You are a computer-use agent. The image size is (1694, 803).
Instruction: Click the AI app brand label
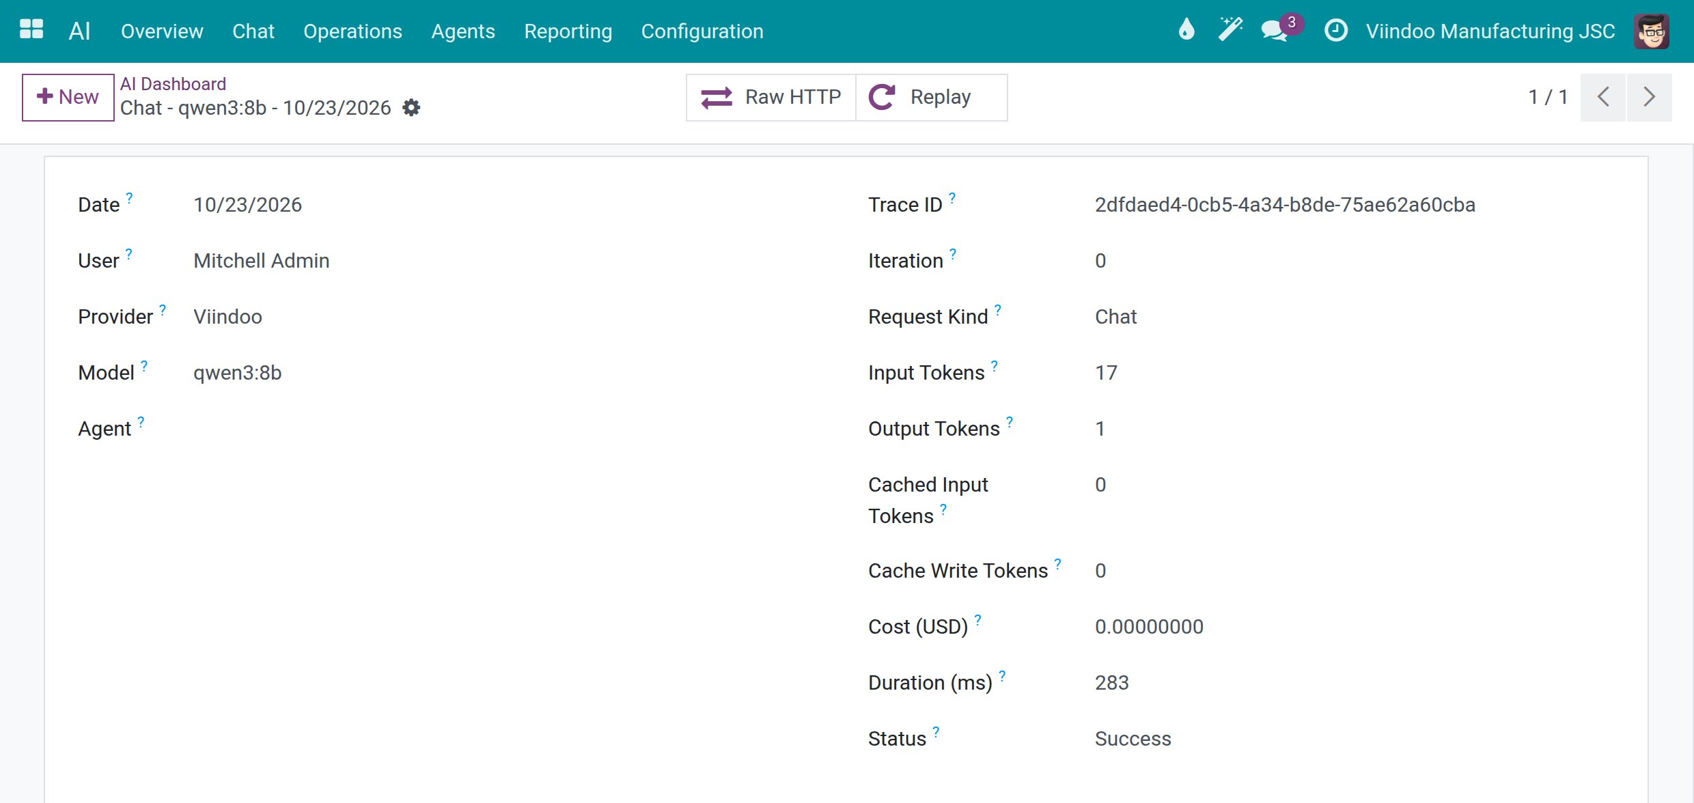coord(79,31)
